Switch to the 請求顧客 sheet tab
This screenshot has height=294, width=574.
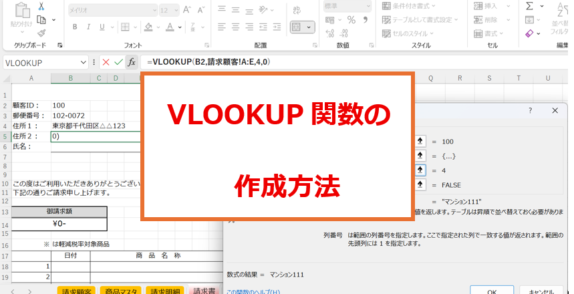coord(76,291)
